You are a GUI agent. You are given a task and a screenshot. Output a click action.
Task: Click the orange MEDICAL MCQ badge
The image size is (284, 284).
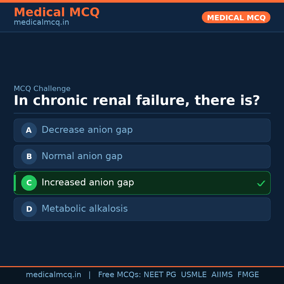pos(236,17)
